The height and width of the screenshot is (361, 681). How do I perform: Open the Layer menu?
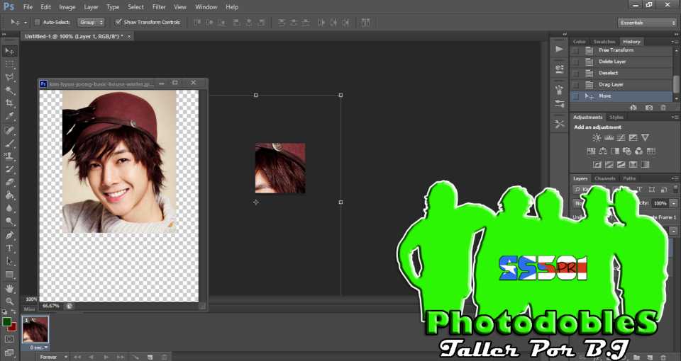click(91, 7)
